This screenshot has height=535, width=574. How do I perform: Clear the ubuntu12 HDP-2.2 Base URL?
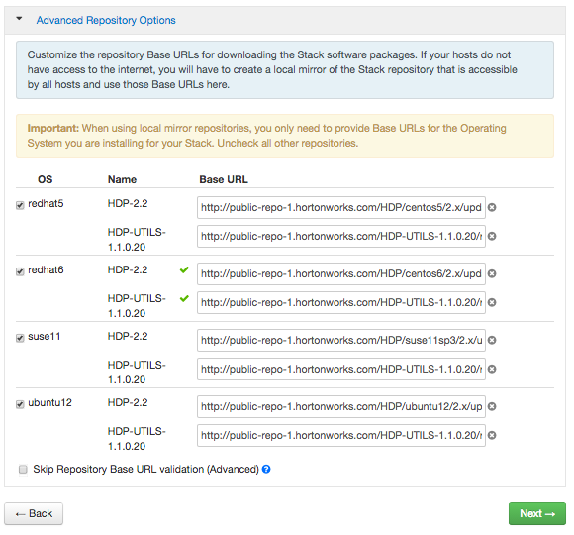pos(492,406)
